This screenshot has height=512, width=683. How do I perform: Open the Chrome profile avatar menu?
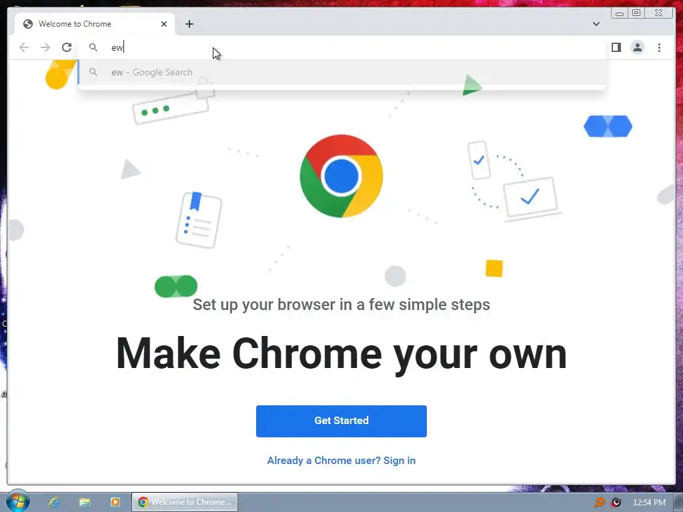point(637,47)
